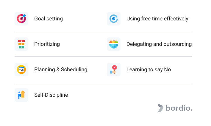Choose the Planning & Scheduling label
The height and width of the screenshot is (126, 211).
61,70
